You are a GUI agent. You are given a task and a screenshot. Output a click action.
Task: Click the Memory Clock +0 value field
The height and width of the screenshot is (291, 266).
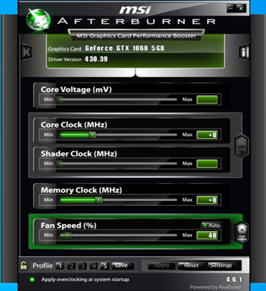pyautogui.click(x=207, y=200)
